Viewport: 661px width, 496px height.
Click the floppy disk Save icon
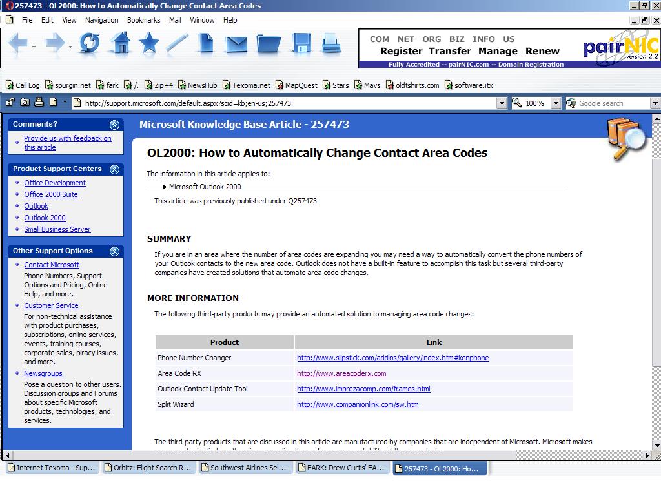[301, 43]
